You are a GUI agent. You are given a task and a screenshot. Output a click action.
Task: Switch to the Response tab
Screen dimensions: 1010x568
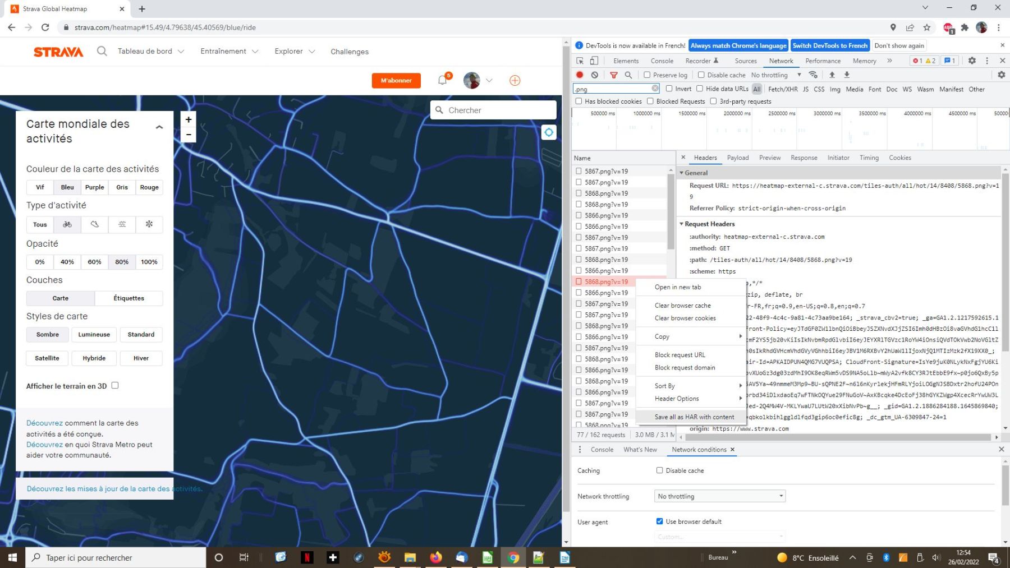coord(804,158)
